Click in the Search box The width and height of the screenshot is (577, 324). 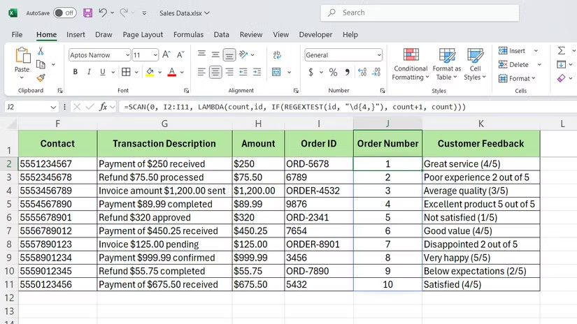[x=420, y=13]
